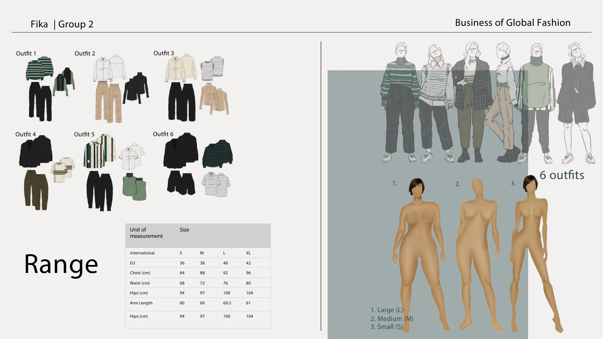Image resolution: width=603 pixels, height=339 pixels.
Task: Click Outfit 1 green and black cardigan
Action: [x=64, y=81]
